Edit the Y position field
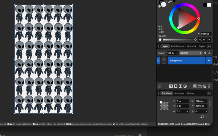The image size is (218, 136). 182,106
